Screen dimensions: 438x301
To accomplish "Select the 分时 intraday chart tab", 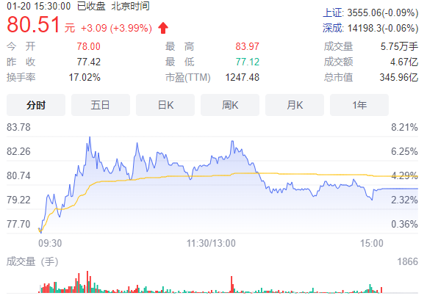I will [36, 105].
